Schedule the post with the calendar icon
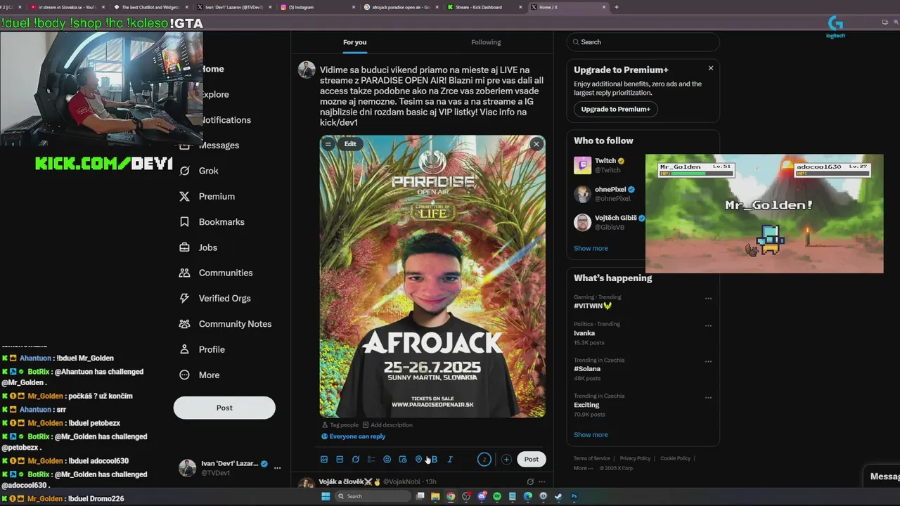Screen dimensions: 900x506 point(403,460)
